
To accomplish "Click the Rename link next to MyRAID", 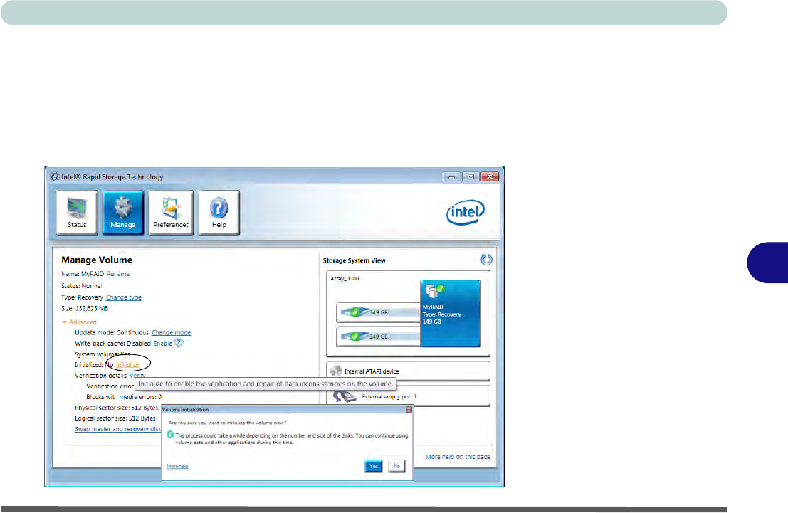I will coord(118,274).
